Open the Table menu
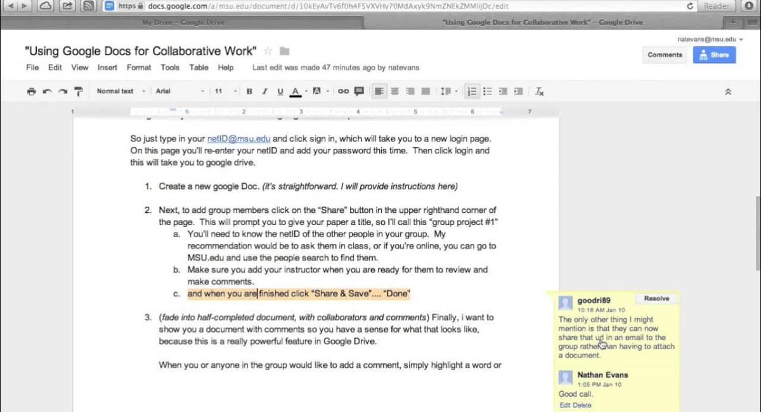The height and width of the screenshot is (412, 761). [198, 67]
